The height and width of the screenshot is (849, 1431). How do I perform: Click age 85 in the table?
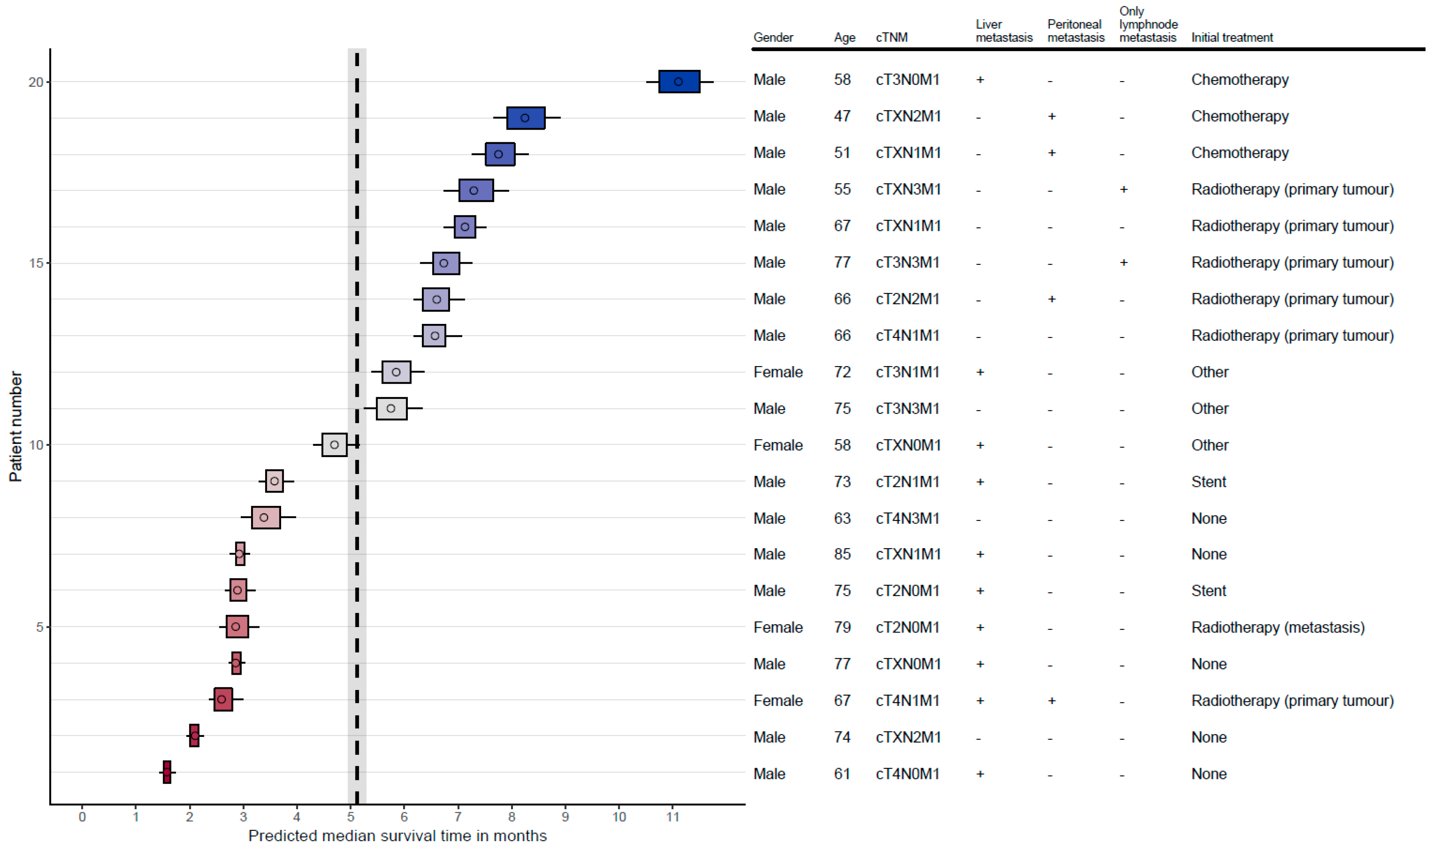click(842, 554)
